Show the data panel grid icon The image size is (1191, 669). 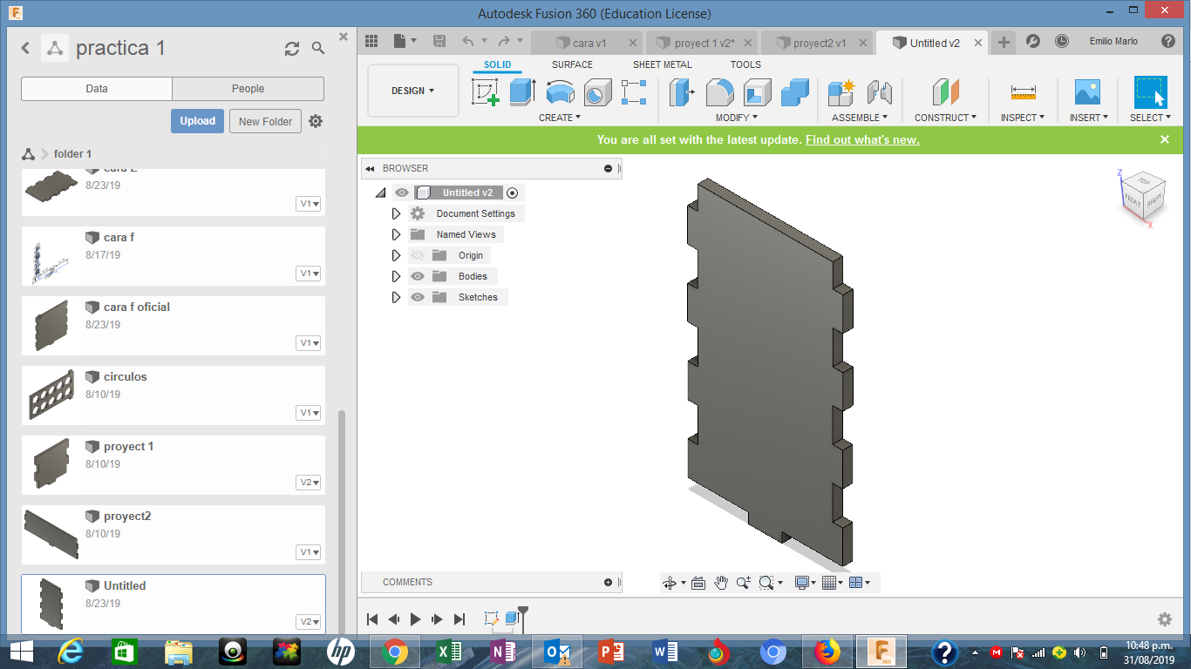(371, 41)
